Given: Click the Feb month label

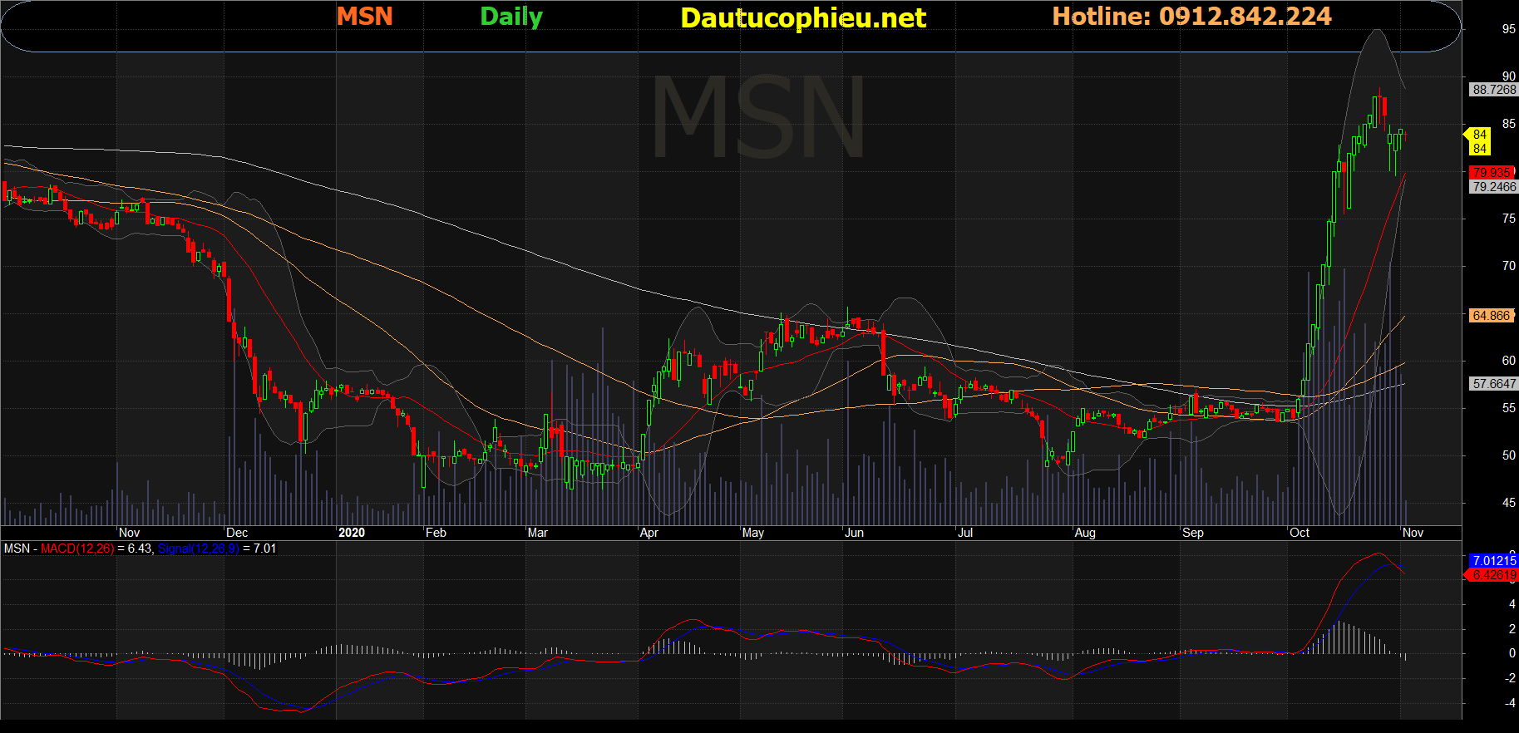Looking at the screenshot, I should (436, 533).
